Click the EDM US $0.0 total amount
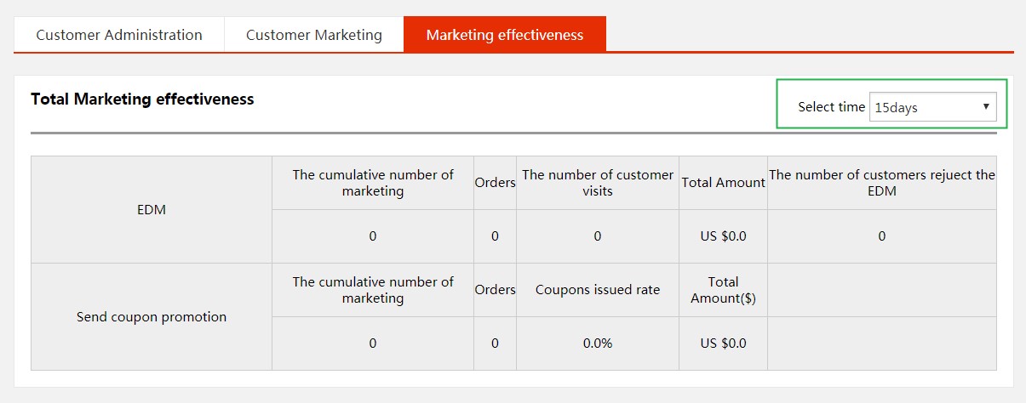The height and width of the screenshot is (403, 1026). point(723,236)
